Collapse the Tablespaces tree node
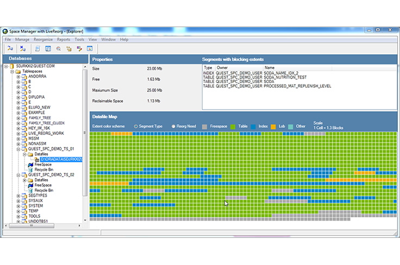Viewport: 400px width, 265px height. click(x=12, y=72)
